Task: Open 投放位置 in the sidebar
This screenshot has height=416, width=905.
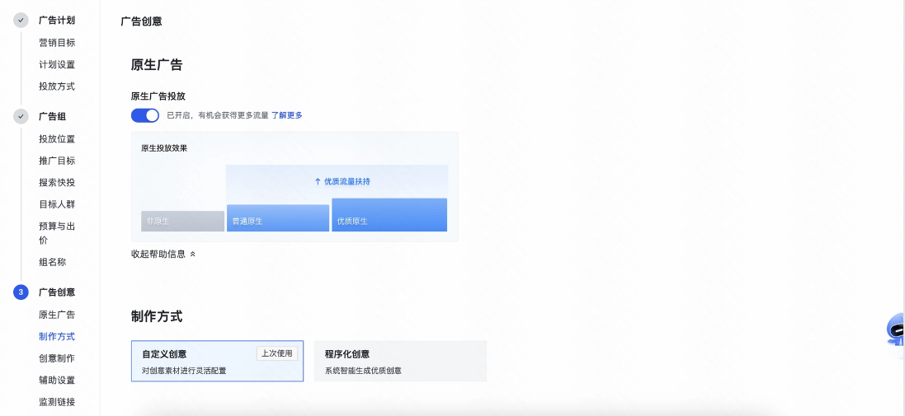Action: click(57, 139)
